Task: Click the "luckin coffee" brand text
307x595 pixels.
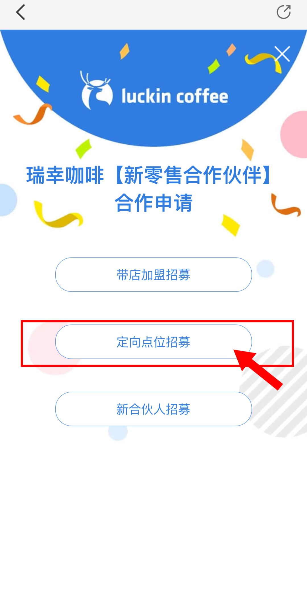Action: coord(175,96)
